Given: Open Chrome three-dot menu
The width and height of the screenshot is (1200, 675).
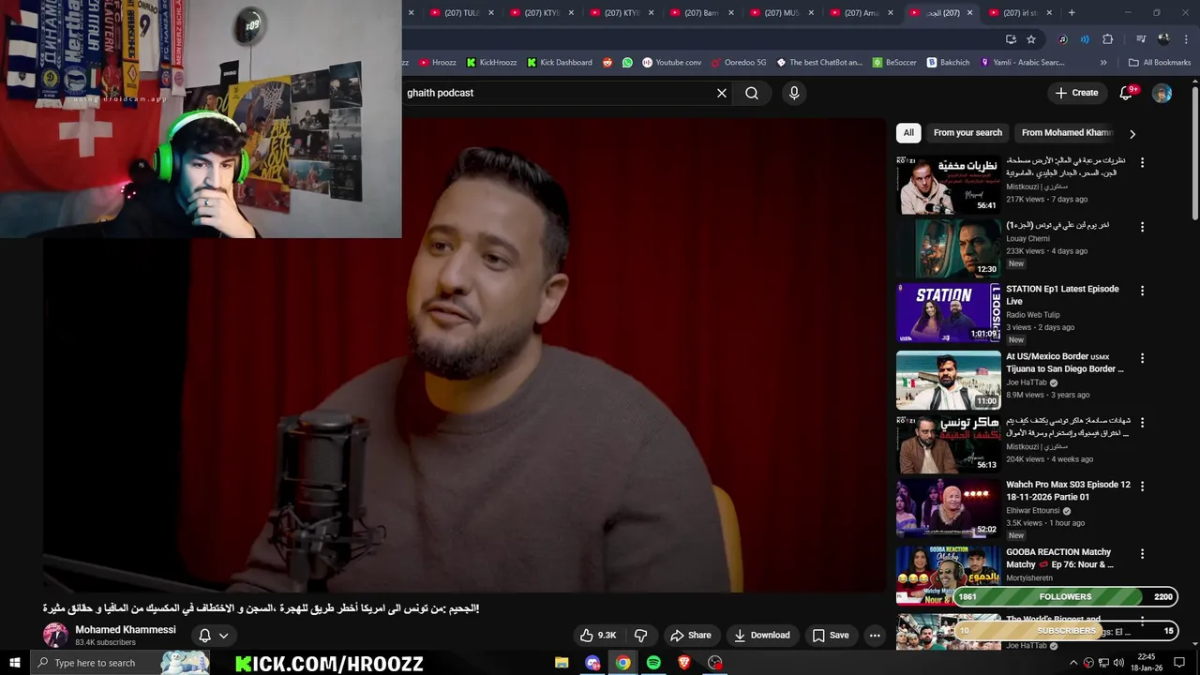Looking at the screenshot, I should [1186, 39].
